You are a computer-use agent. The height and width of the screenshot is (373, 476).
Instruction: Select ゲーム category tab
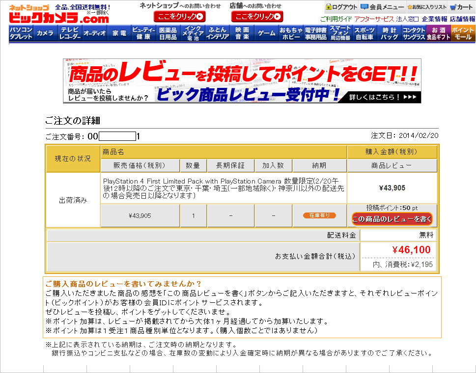[x=267, y=33]
